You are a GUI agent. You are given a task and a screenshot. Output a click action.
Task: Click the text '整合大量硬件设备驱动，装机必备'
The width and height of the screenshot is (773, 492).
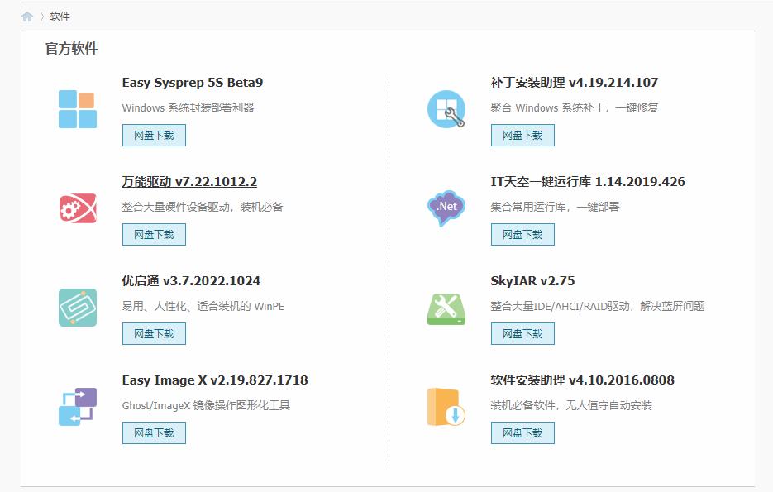202,207
